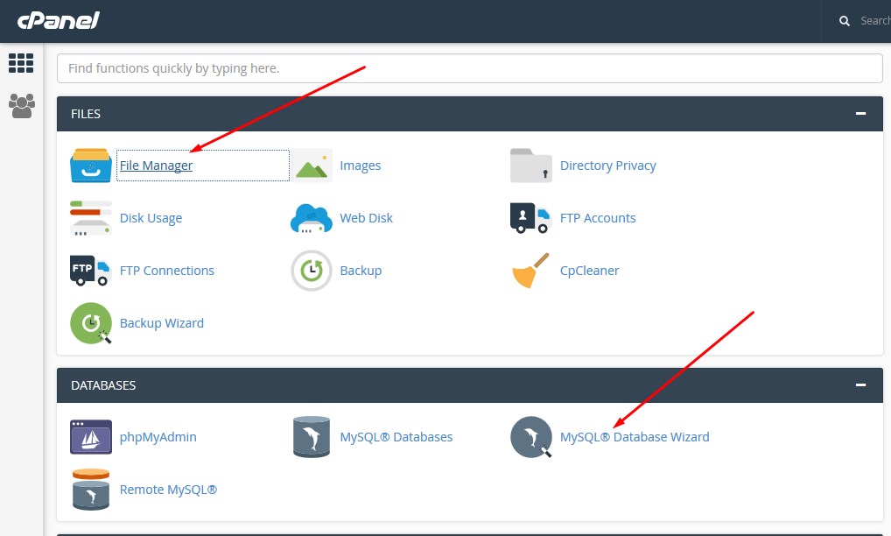This screenshot has height=536, width=891.
Task: Click the Images link
Action: point(361,166)
